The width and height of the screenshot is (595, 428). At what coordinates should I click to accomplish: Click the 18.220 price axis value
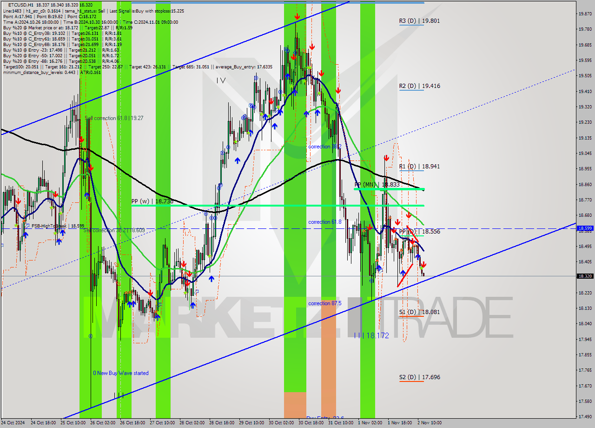[585, 293]
